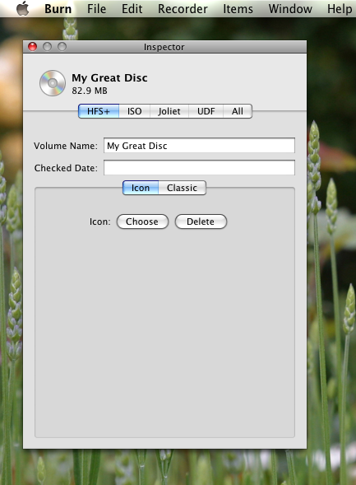Close the Inspector window
The width and height of the screenshot is (356, 485).
[x=32, y=47]
